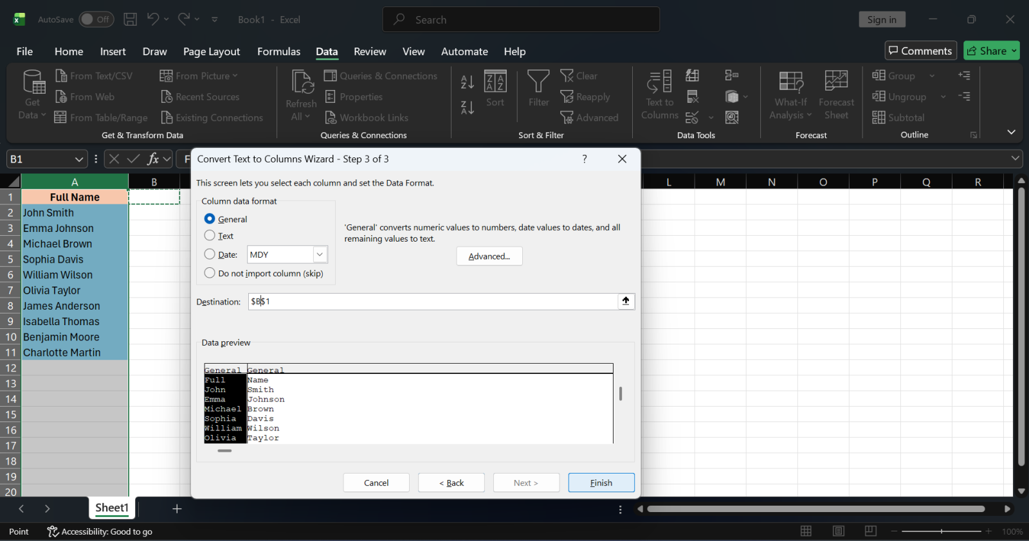Open the File menu
The width and height of the screenshot is (1029, 541).
(24, 51)
